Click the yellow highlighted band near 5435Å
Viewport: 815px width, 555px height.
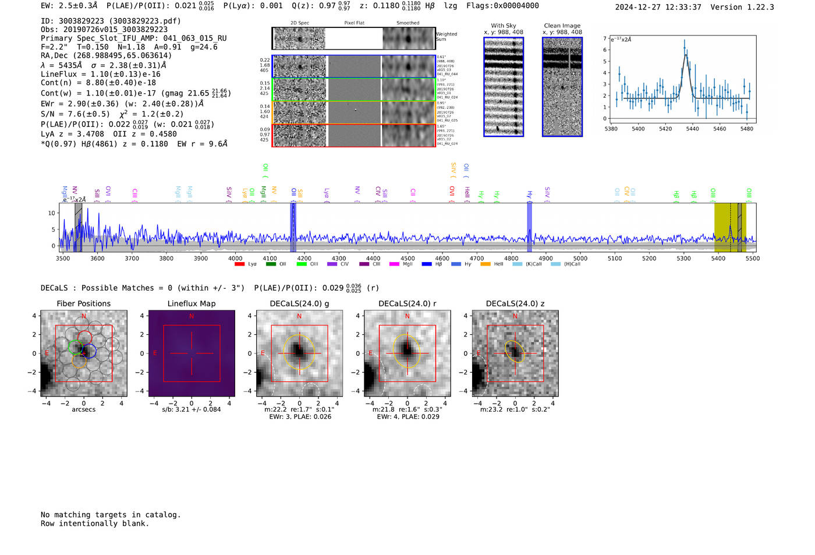730,227
